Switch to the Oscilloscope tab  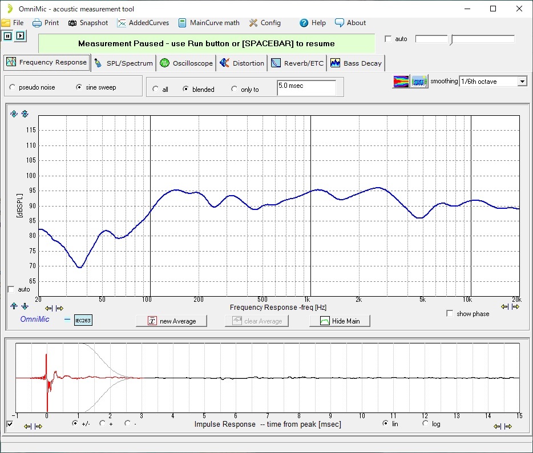pyautogui.click(x=186, y=63)
